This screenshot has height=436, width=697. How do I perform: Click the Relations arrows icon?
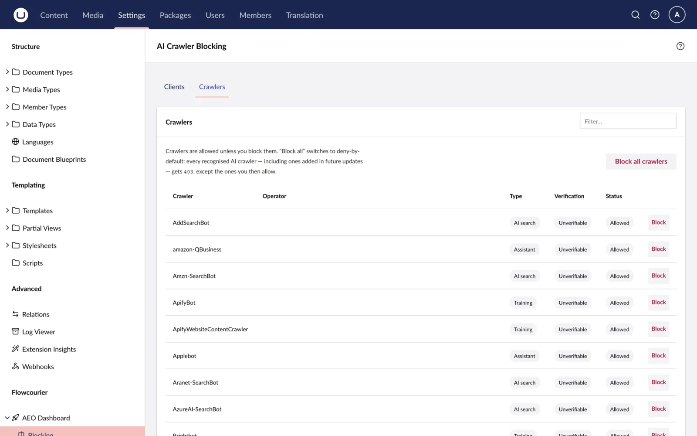[x=16, y=314]
